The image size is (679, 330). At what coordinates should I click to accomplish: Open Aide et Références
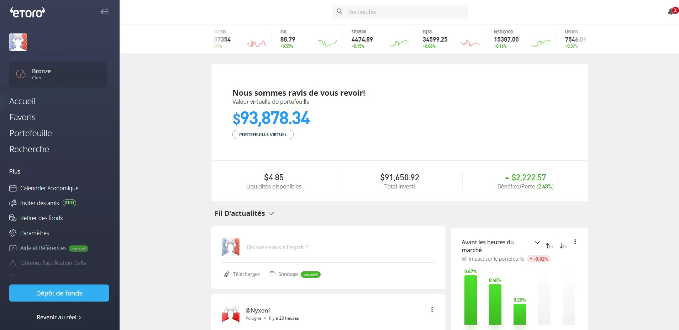[43, 248]
